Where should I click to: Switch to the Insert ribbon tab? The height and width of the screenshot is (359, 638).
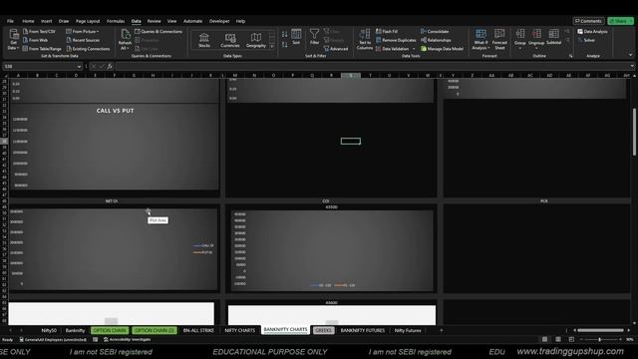tap(47, 21)
